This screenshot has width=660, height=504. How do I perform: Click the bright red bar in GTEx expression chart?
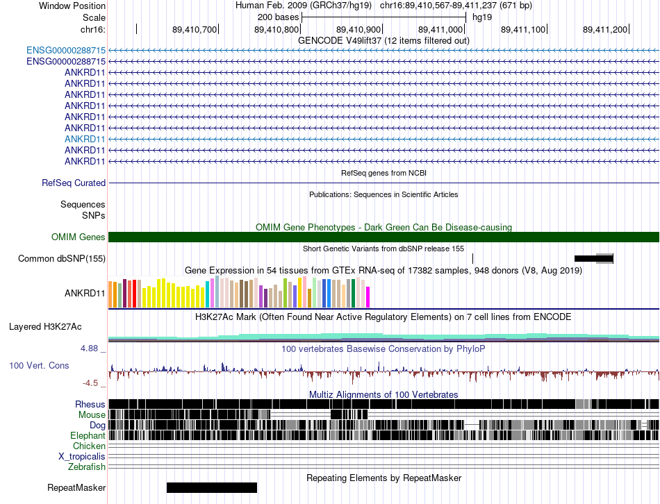134,294
